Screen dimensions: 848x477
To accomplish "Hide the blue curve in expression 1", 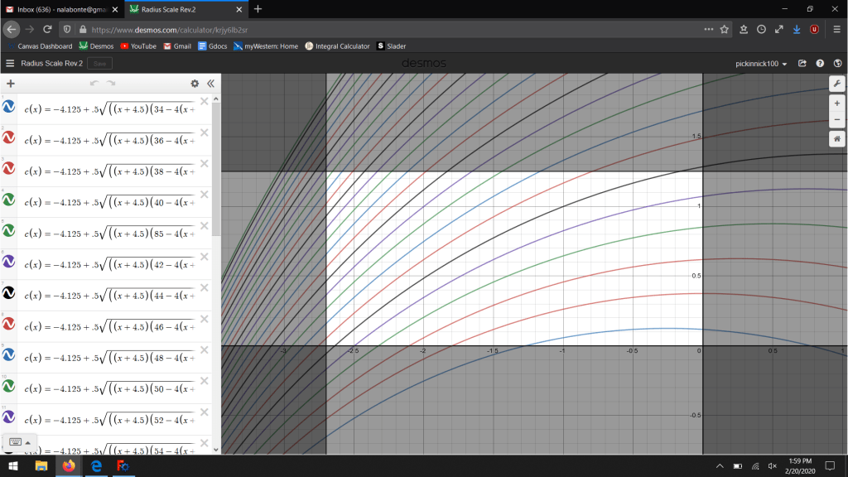I will click(x=9, y=107).
